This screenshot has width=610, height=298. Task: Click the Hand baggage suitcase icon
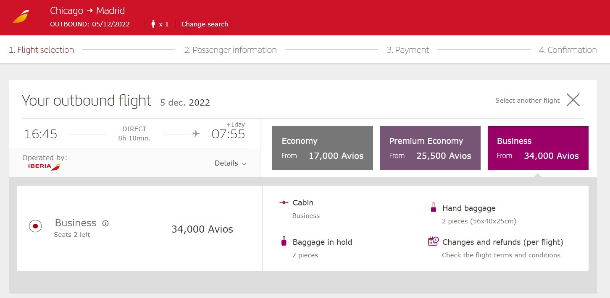[x=433, y=207]
